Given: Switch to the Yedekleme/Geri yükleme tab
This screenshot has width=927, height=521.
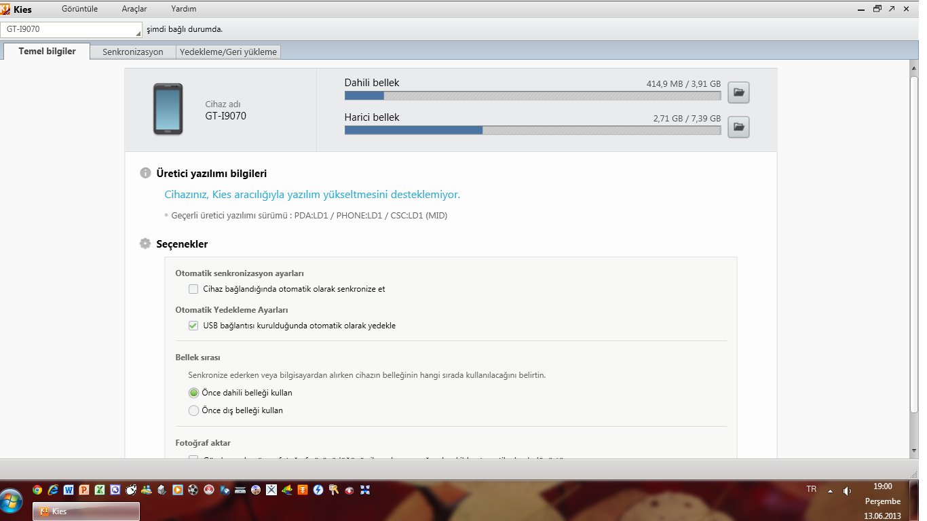Looking at the screenshot, I should (228, 52).
